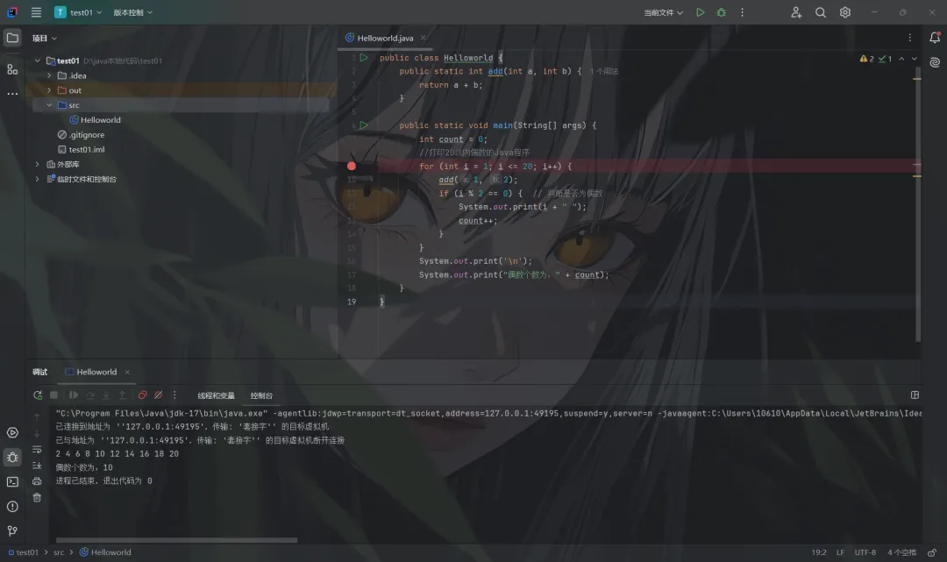Click src breadcrumb in status bar
The width and height of the screenshot is (947, 562).
tap(59, 552)
